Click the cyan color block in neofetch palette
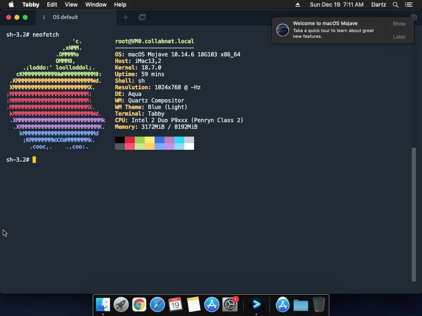 (179, 140)
